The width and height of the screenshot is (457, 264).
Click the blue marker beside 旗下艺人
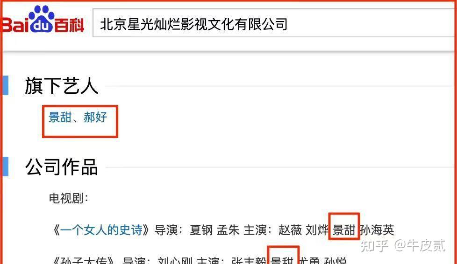(x=5, y=85)
